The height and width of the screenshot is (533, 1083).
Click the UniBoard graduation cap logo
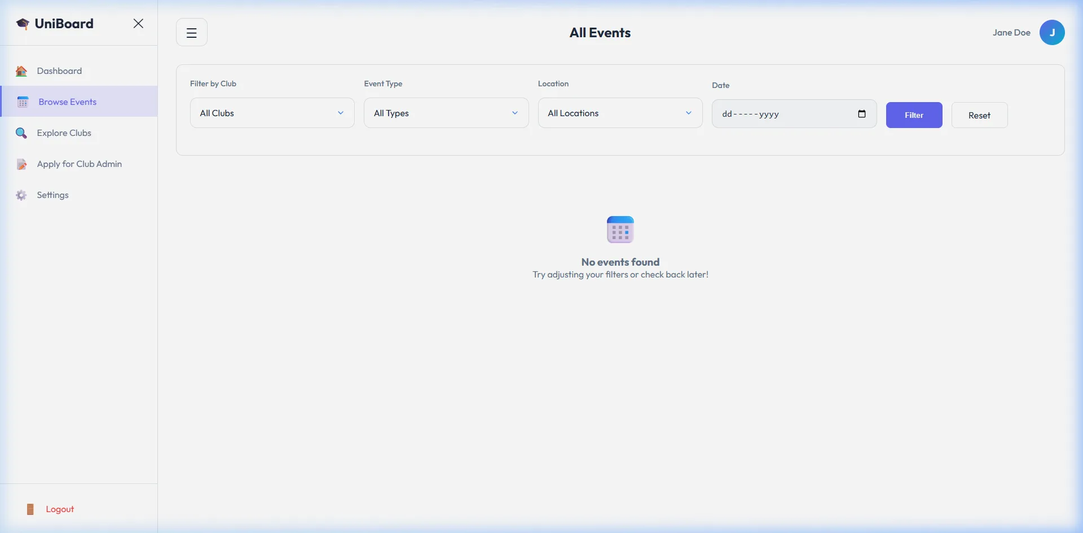coord(23,24)
